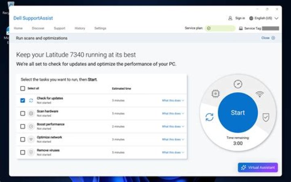The image size is (291, 182).
Task: Expand What this does for Optimize network
Action: pos(173,140)
